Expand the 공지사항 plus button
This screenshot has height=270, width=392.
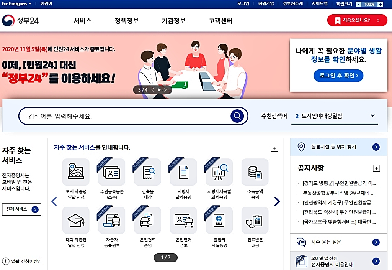(x=376, y=168)
